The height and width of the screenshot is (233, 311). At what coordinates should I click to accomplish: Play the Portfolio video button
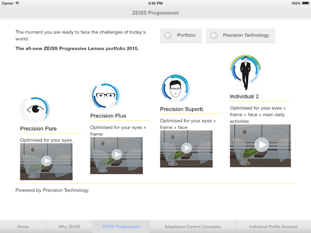181,35
